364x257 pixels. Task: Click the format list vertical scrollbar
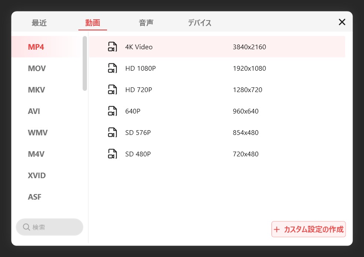[85, 63]
